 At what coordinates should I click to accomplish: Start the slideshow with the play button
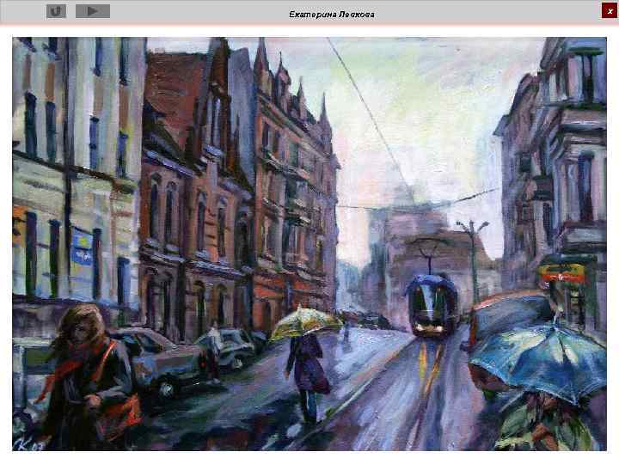tap(93, 11)
